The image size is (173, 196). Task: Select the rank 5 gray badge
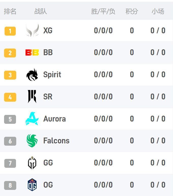(x=10, y=119)
